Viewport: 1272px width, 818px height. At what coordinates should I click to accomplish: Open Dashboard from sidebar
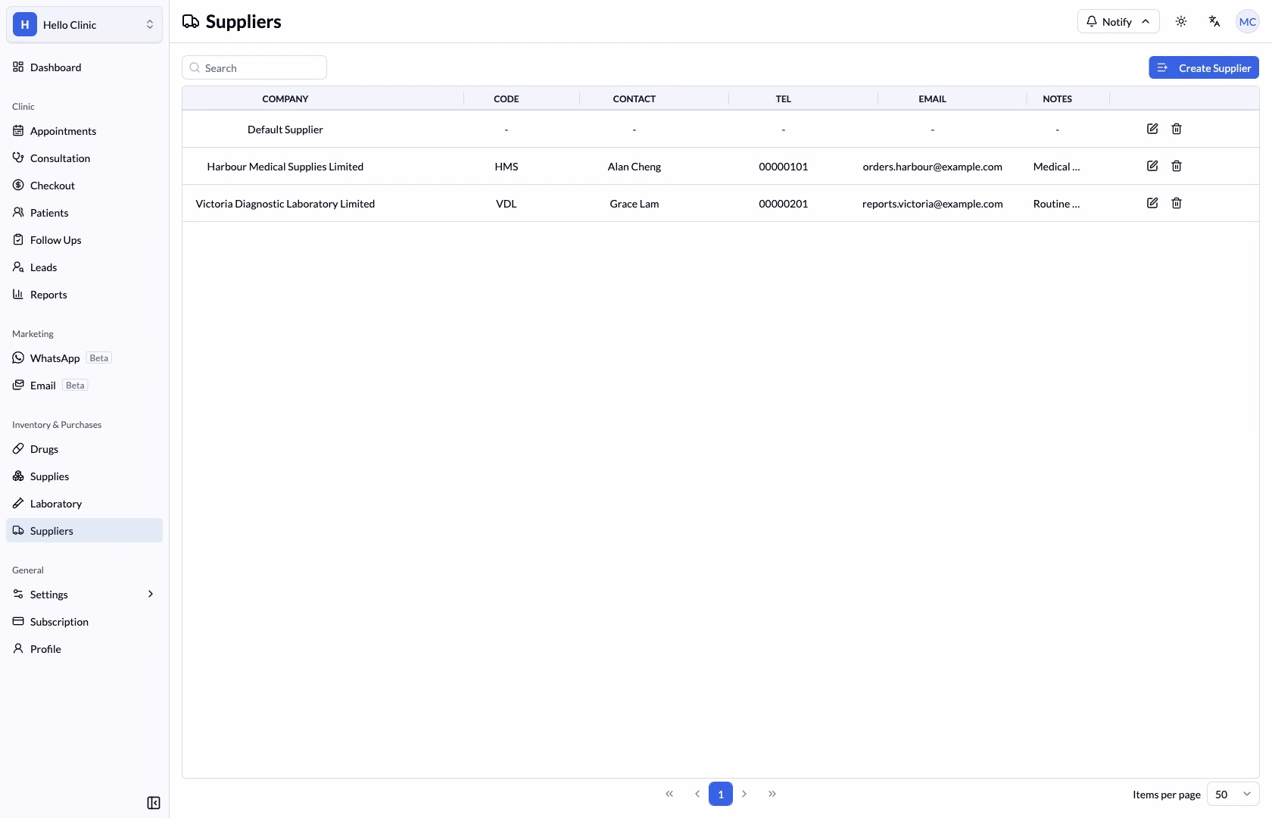(84, 67)
